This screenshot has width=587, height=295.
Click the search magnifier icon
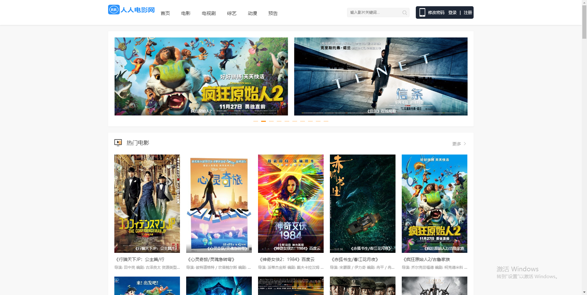pyautogui.click(x=405, y=12)
